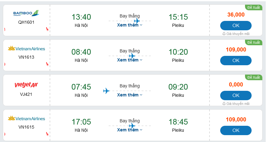Click the Vietjet Air logo
The image size is (267, 142).
point(26,85)
